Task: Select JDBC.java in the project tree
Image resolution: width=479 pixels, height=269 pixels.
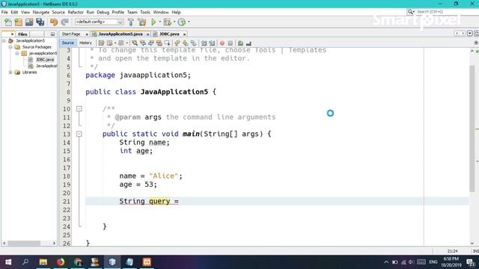Action: tap(45, 60)
